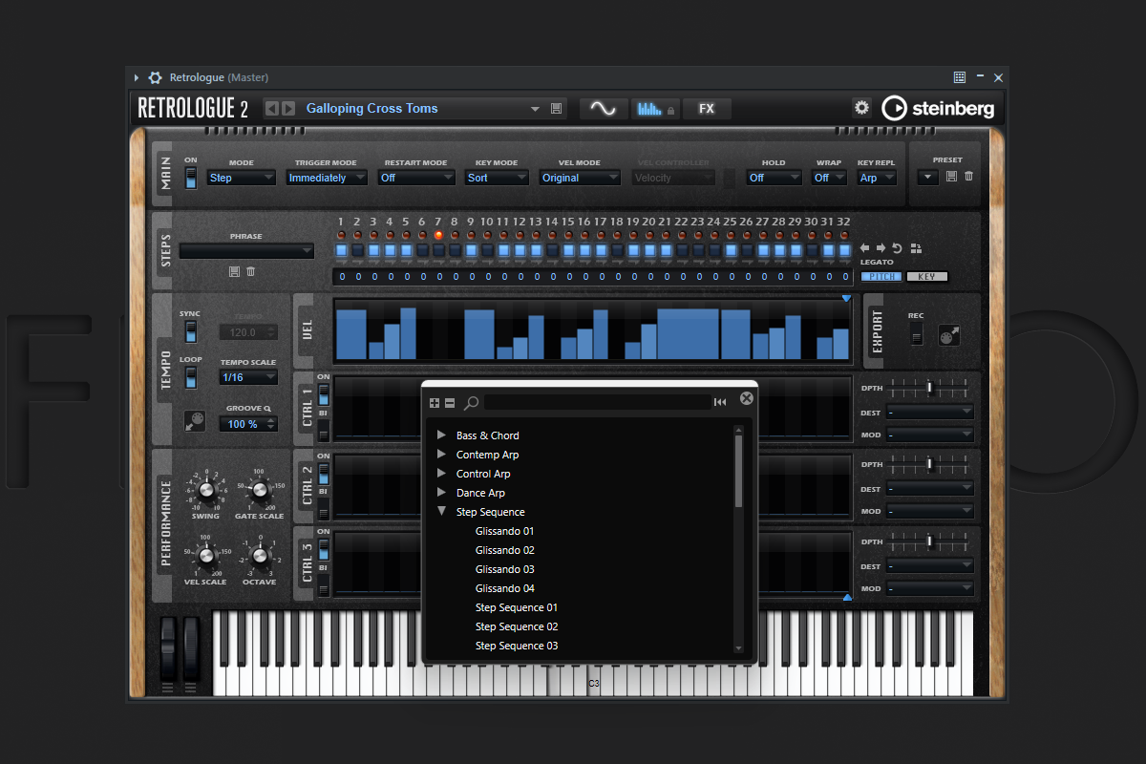Toggle the arpeggiator ON switch

click(x=191, y=177)
